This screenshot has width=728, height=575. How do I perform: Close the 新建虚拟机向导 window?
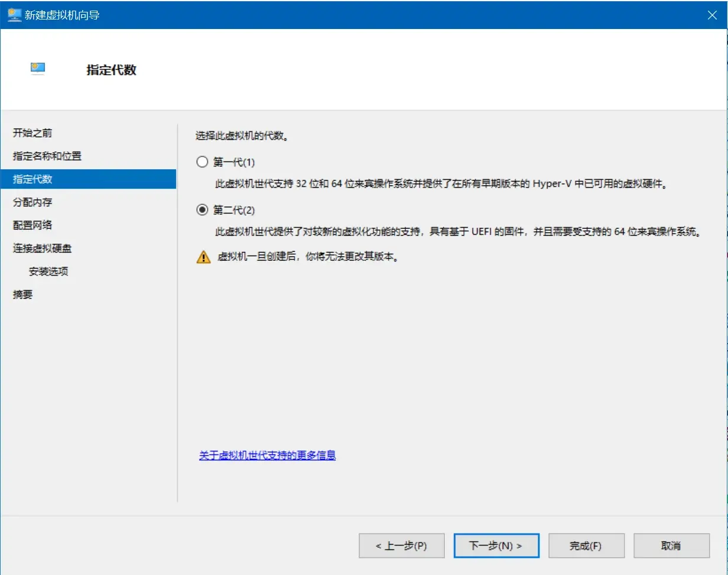(712, 15)
